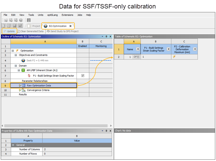
Task: Open the Edit menu
Action: tap(13, 15)
